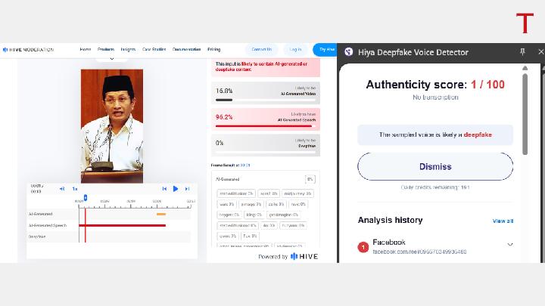Expand the Facebook analysis history entry

pos(509,245)
